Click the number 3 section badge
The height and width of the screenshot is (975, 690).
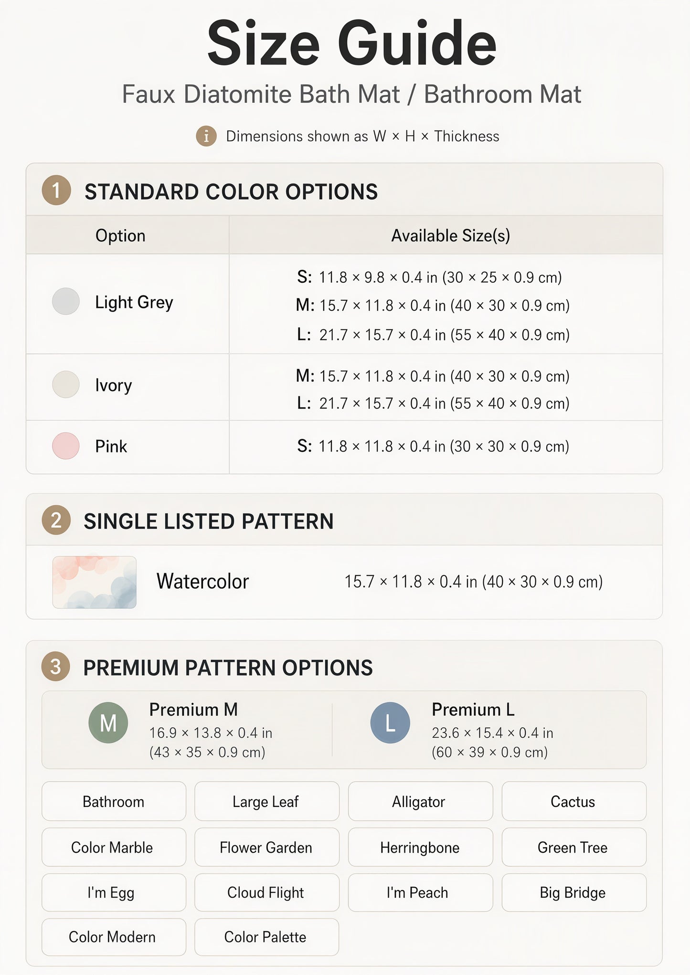(56, 666)
